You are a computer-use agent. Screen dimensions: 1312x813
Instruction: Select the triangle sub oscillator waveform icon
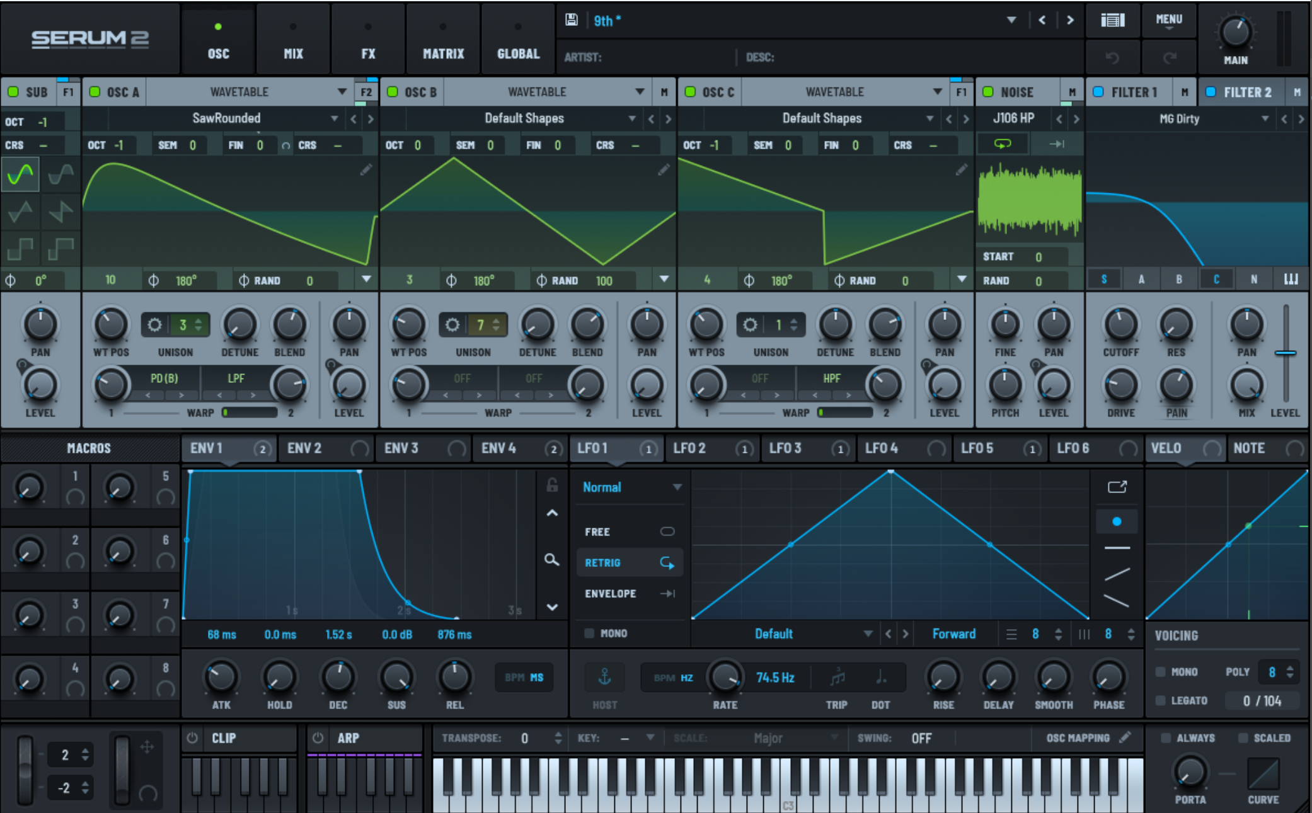(x=20, y=212)
